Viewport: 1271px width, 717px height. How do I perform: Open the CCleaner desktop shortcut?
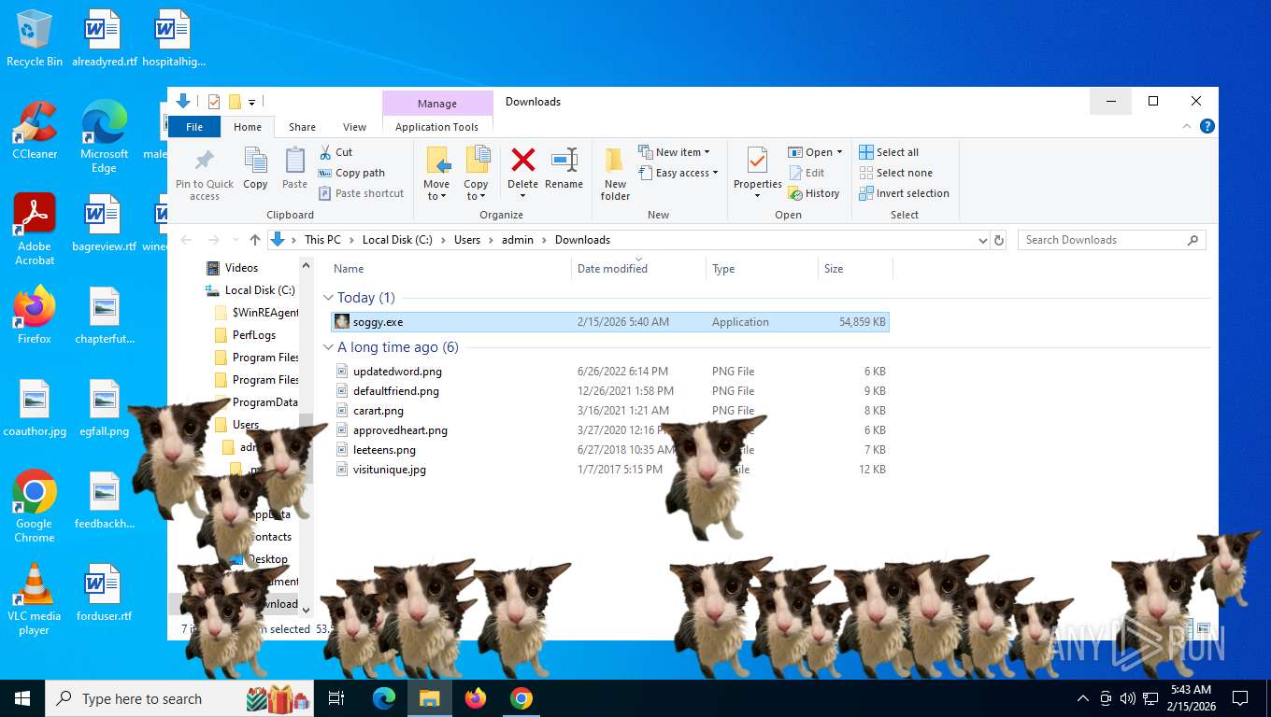pyautogui.click(x=35, y=130)
